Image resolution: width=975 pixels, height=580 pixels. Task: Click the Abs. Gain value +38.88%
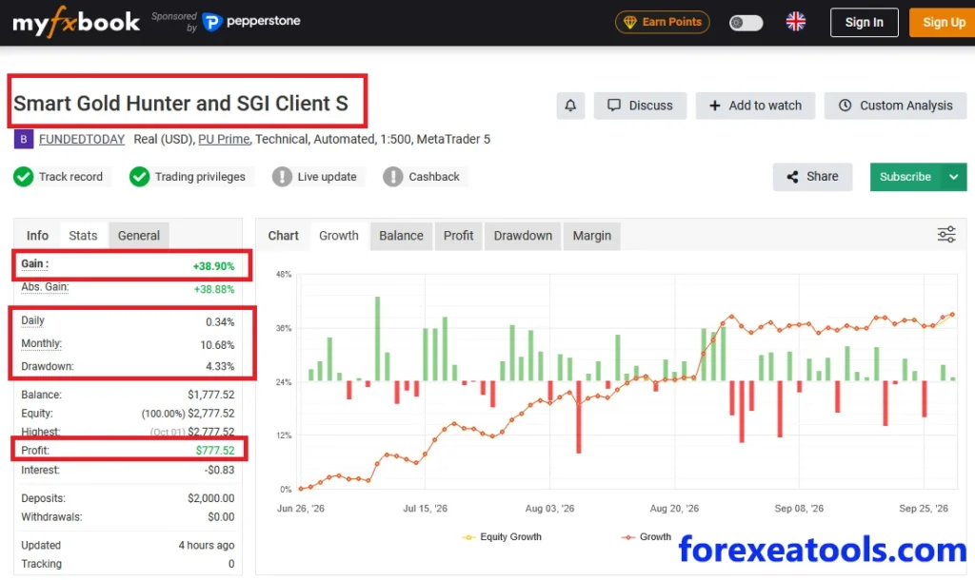point(214,289)
